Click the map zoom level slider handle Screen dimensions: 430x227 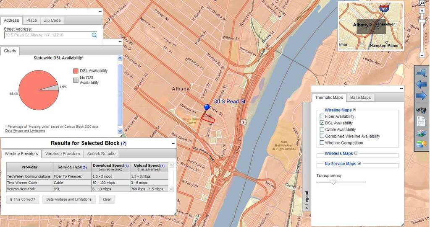422,21
